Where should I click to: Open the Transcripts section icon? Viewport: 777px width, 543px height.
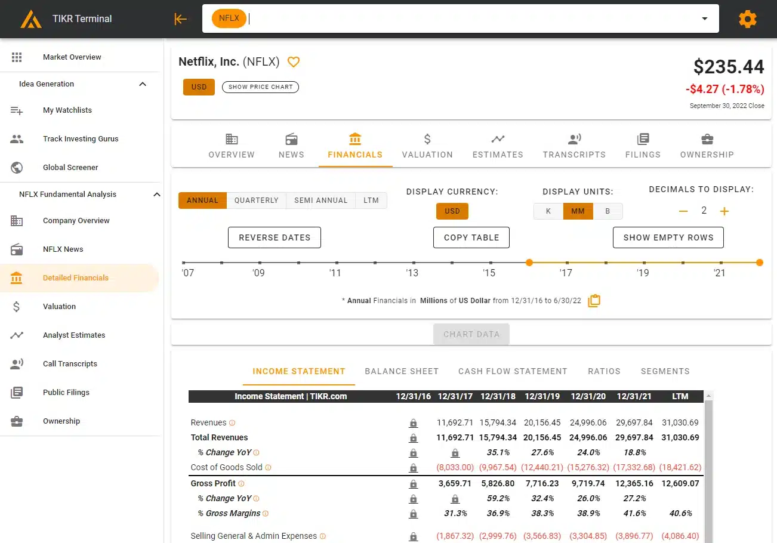coord(574,140)
